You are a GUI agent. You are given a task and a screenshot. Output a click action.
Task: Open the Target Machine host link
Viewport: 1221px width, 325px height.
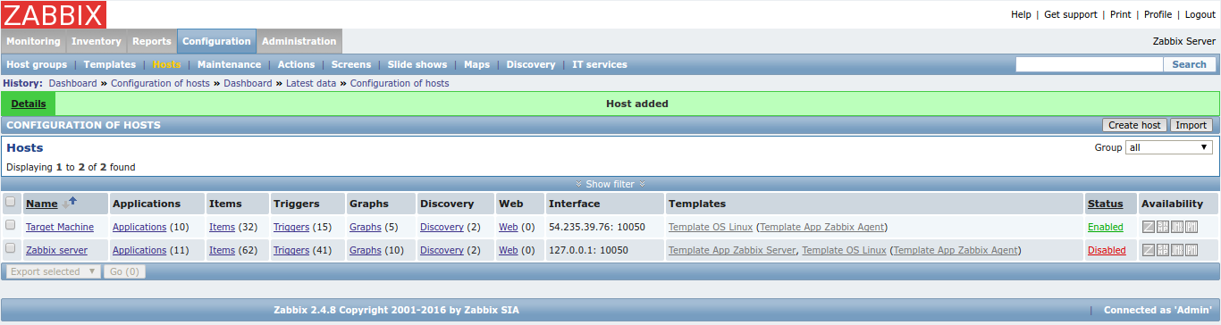60,227
